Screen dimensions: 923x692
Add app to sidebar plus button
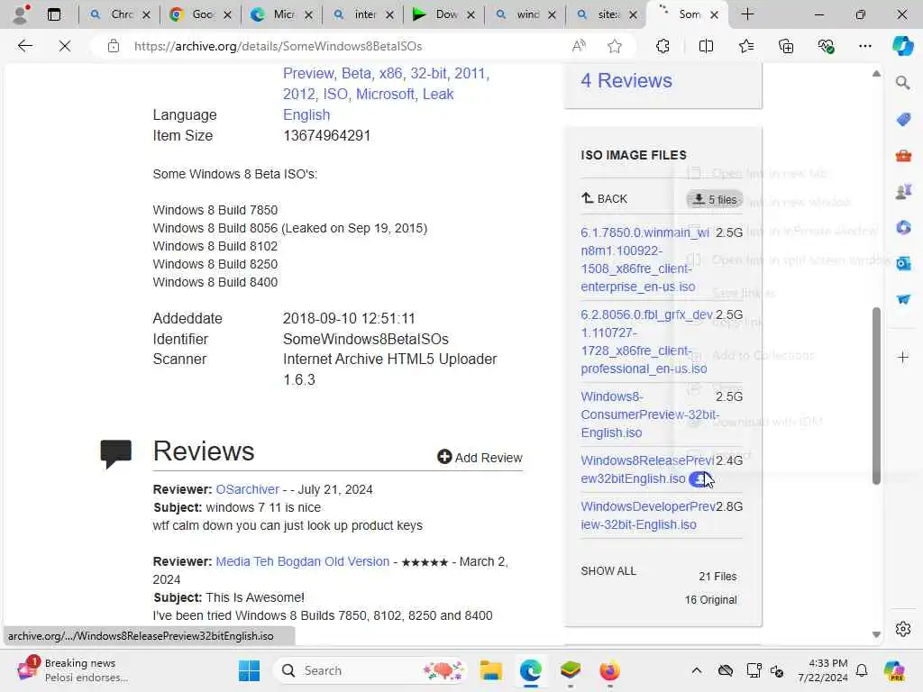point(903,357)
